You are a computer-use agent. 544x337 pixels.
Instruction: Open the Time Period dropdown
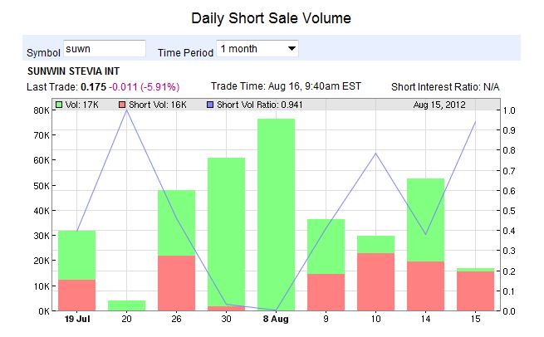click(257, 49)
